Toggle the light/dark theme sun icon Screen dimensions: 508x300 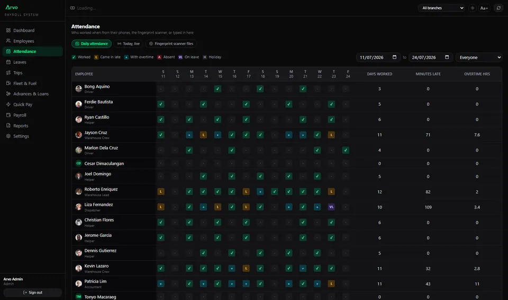click(473, 8)
